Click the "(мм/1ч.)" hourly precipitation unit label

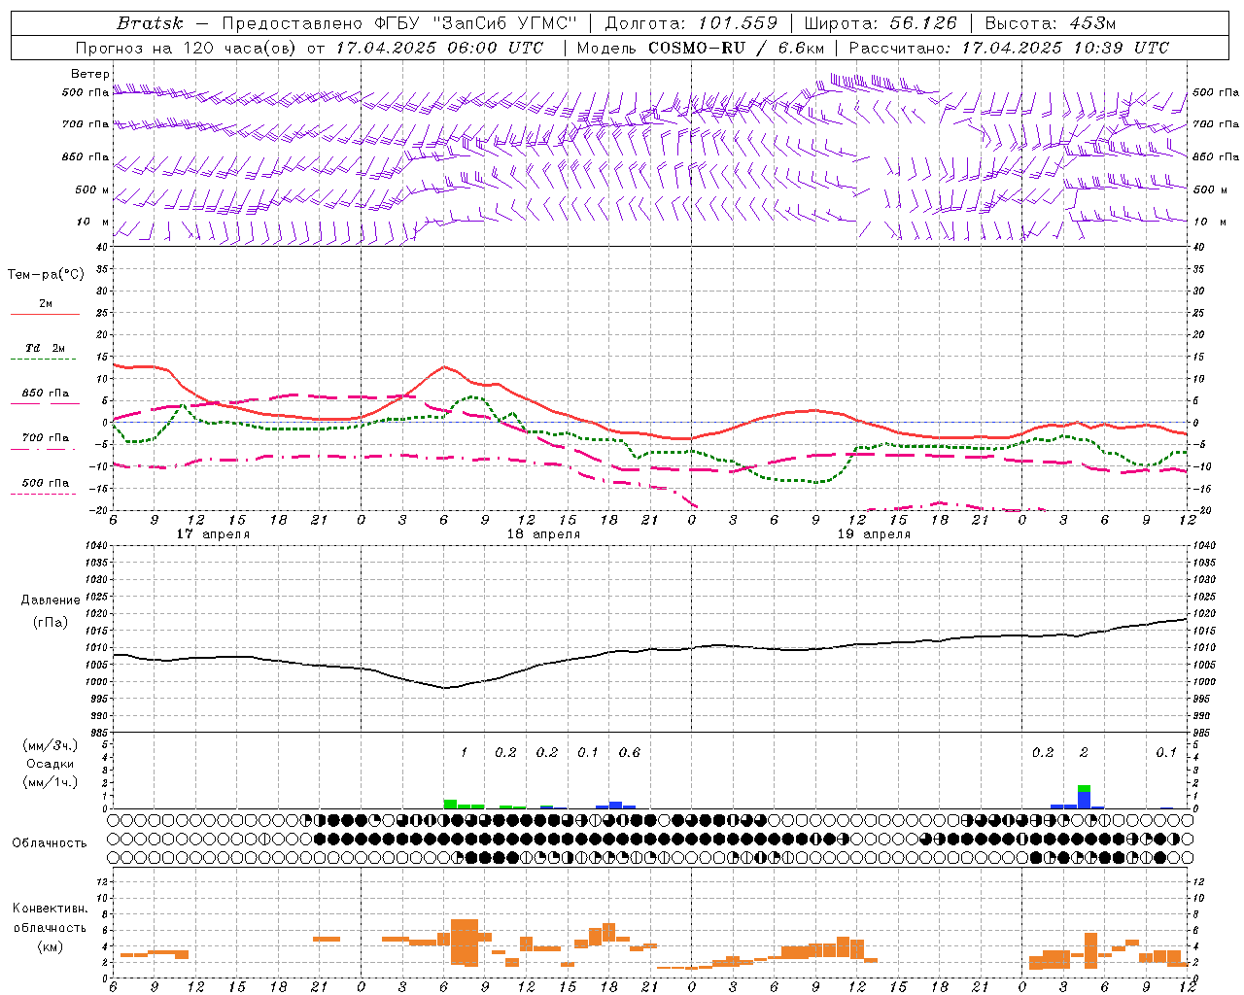[x=51, y=782]
